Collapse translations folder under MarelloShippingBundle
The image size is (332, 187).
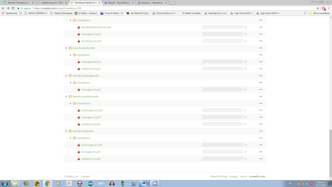coord(71,83)
